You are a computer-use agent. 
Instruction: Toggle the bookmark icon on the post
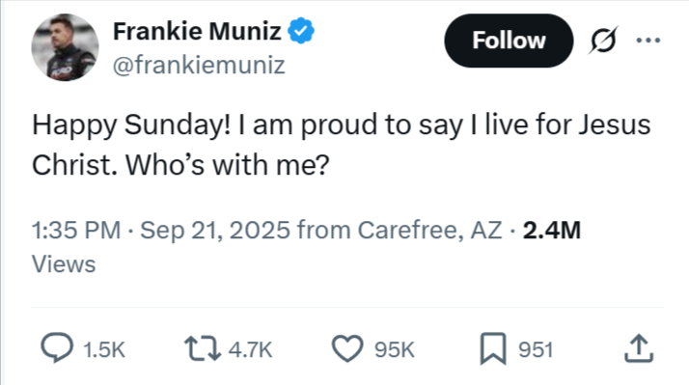[493, 348]
